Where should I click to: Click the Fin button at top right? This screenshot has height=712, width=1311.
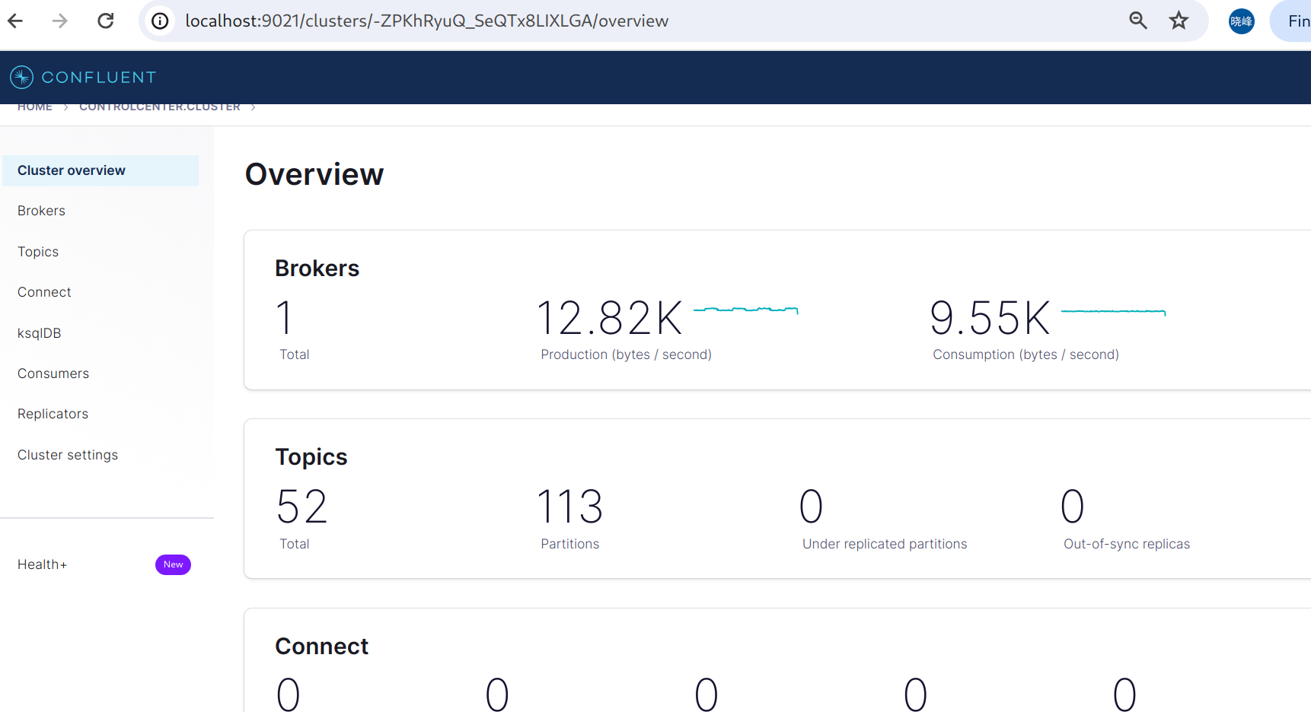pyautogui.click(x=1292, y=21)
